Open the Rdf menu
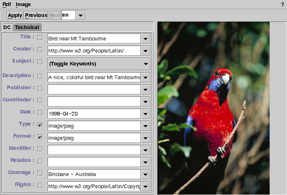The height and width of the screenshot is (195, 287). (6, 4)
